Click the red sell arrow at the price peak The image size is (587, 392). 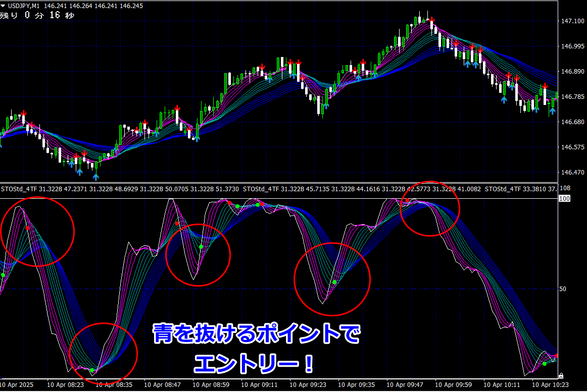[x=431, y=20]
